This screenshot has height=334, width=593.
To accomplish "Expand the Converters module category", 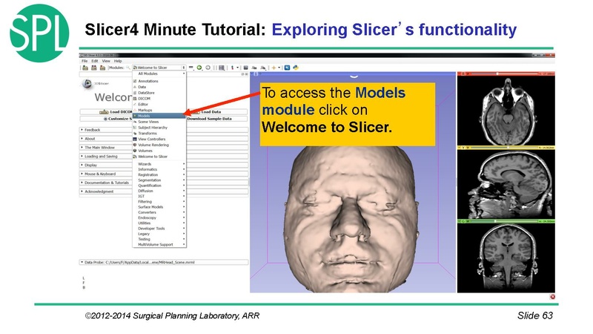I will click(159, 212).
